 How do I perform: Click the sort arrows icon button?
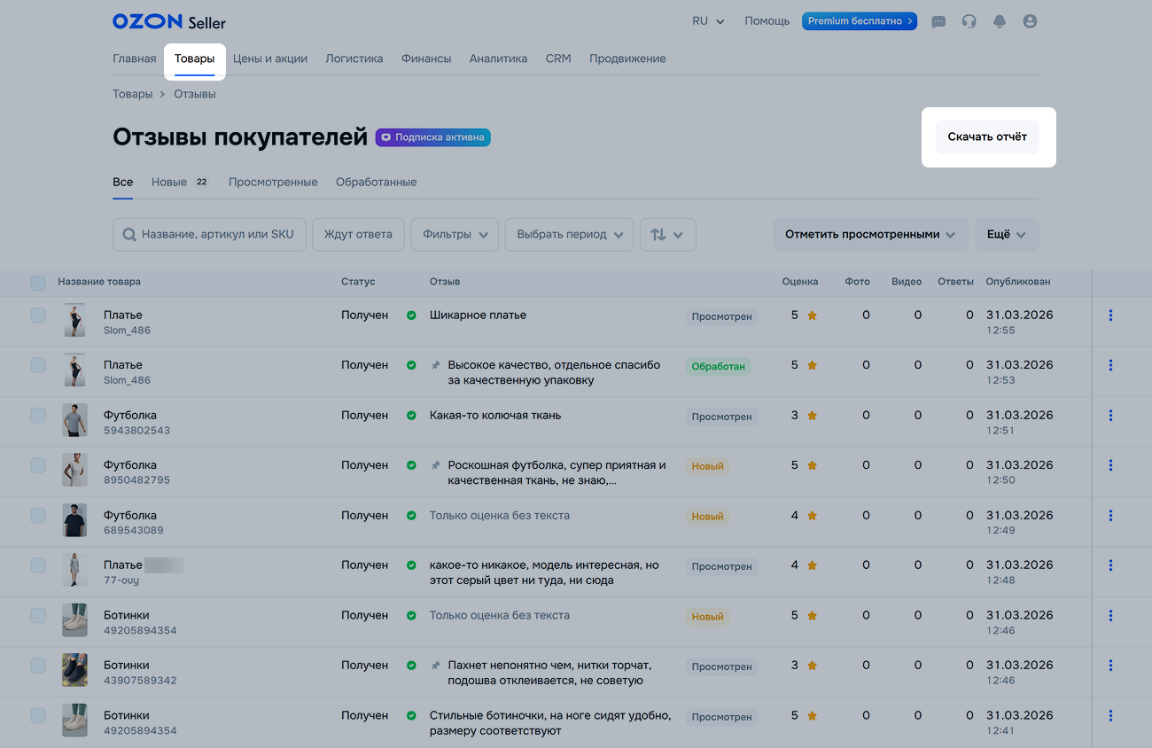point(667,235)
